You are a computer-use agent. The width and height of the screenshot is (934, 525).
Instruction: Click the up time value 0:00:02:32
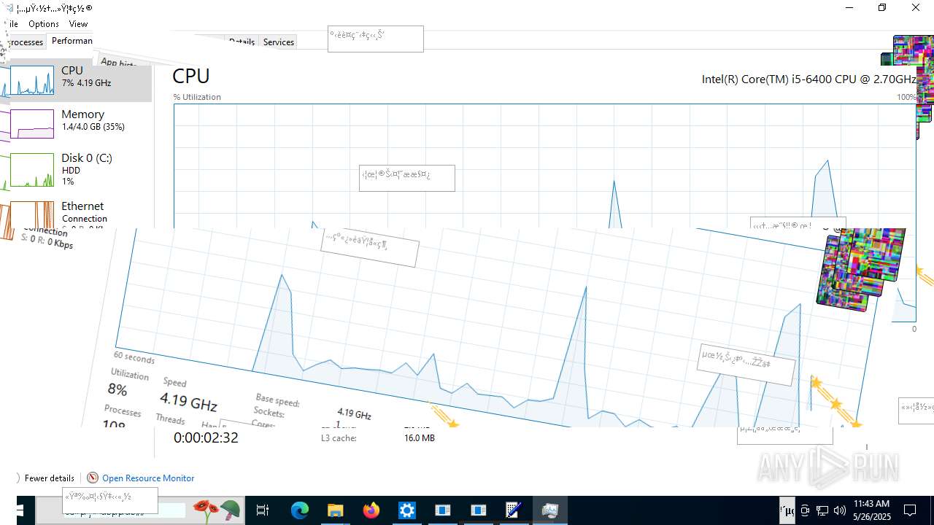click(206, 437)
